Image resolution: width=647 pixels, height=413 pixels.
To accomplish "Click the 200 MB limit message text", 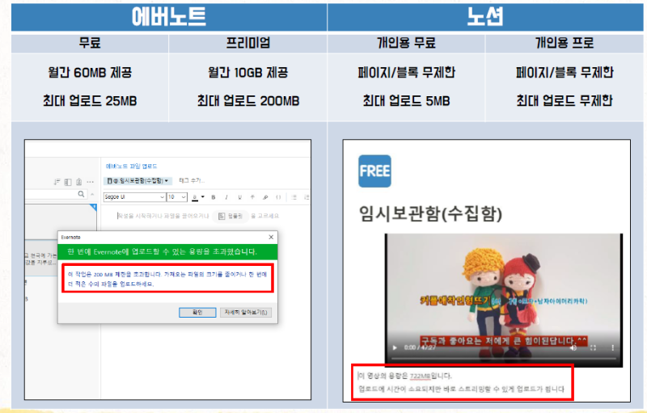I will tap(167, 279).
